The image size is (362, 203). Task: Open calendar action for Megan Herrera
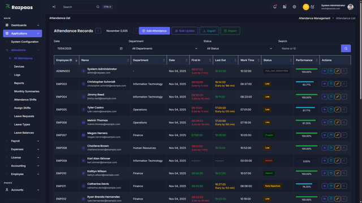click(331, 135)
